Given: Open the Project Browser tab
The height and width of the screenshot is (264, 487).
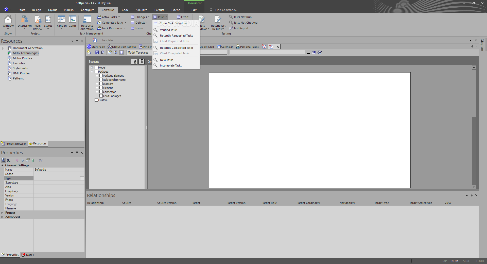Looking at the screenshot, I should [x=14, y=144].
